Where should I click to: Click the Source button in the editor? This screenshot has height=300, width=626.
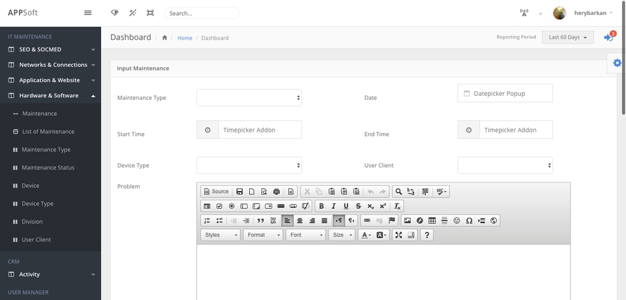point(216,191)
